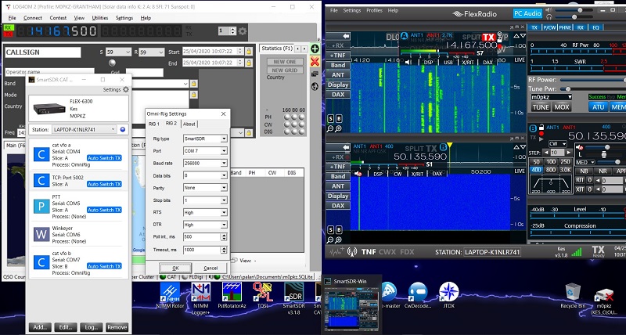Click the Remove button in SmartSDR CAT
Viewport: 626px width, 335px height.
click(x=117, y=327)
